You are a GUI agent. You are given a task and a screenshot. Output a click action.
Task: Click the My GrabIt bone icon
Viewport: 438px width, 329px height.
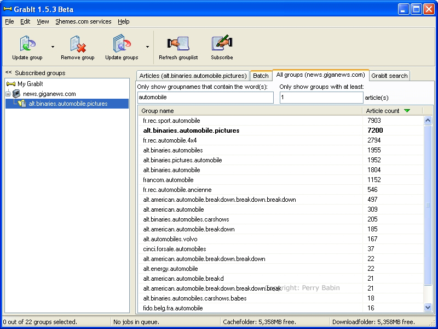tap(11, 84)
